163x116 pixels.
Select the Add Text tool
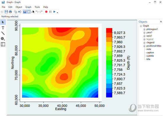3,28
